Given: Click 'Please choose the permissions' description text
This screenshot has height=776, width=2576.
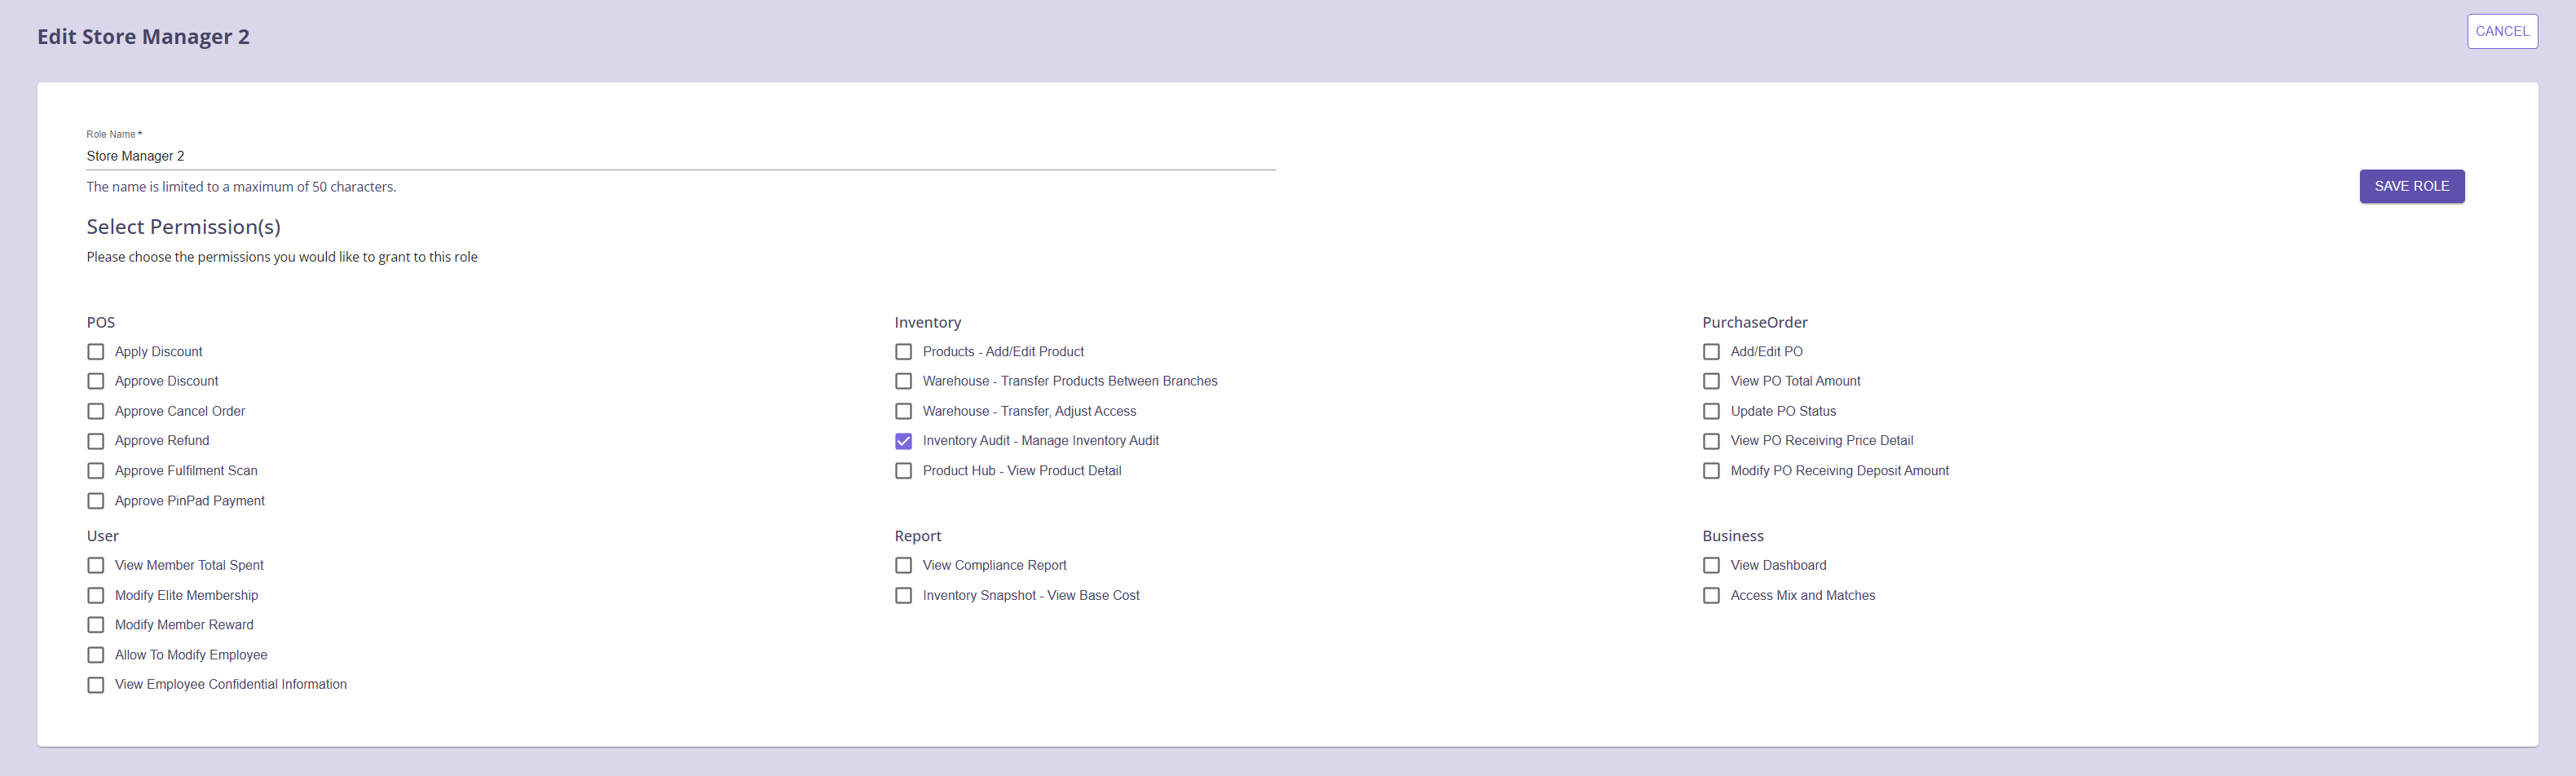Looking at the screenshot, I should (282, 257).
